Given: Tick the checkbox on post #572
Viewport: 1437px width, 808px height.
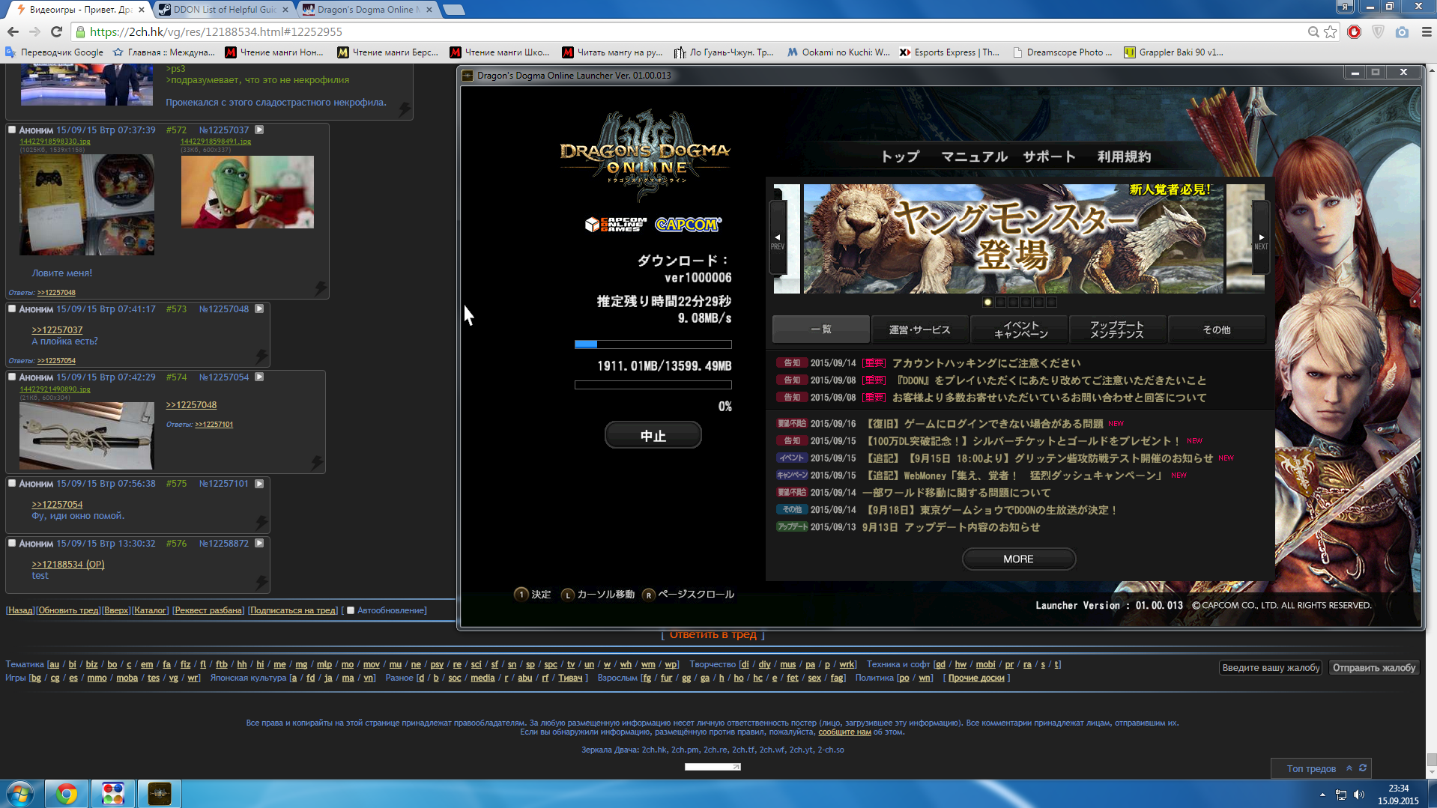Looking at the screenshot, I should [12, 130].
